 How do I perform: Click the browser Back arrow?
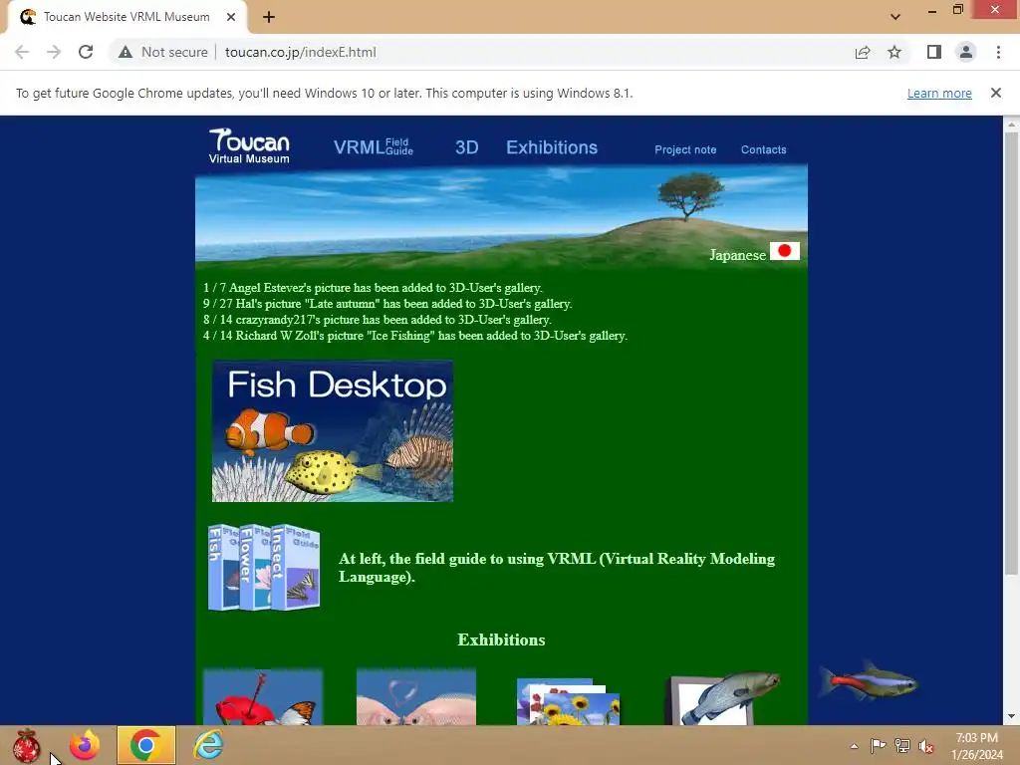point(22,52)
